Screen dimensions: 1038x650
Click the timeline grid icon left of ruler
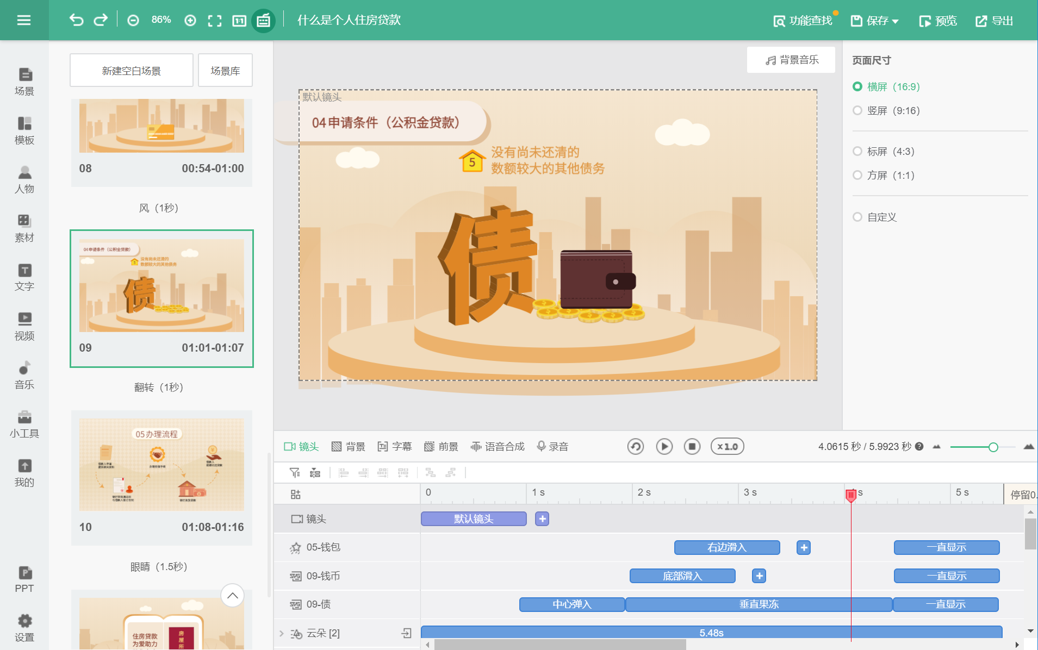(295, 494)
